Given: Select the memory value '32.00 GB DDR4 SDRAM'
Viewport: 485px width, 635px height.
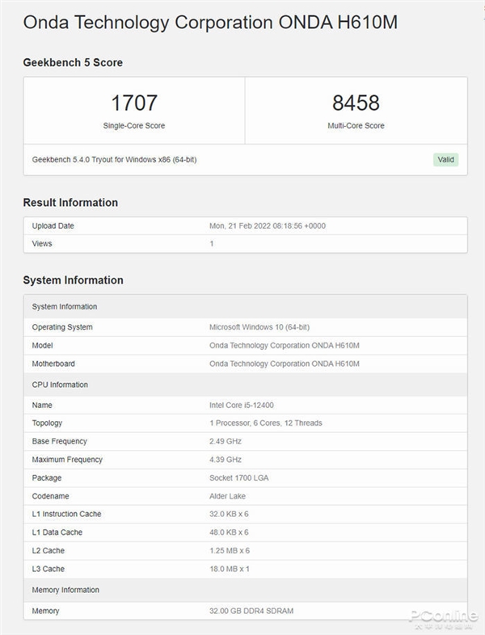Looking at the screenshot, I should (251, 611).
